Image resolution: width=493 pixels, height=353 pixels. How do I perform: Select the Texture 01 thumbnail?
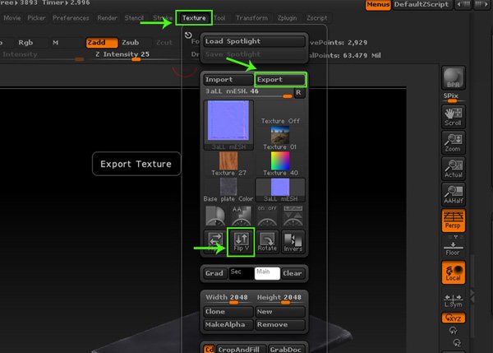click(x=280, y=138)
